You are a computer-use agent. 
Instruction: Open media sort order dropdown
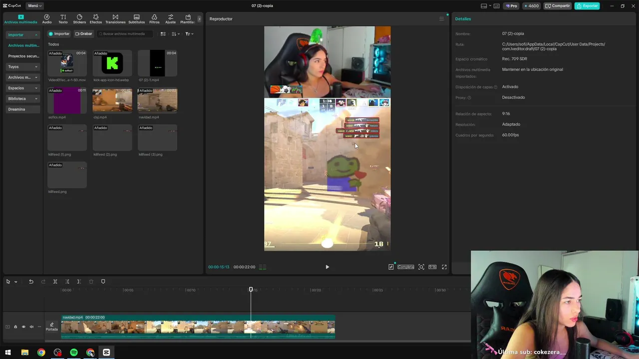175,34
